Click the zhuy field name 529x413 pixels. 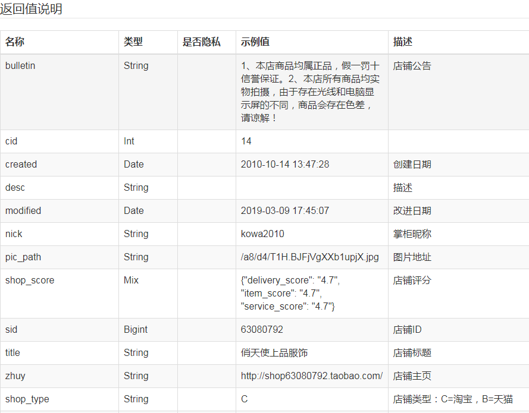pos(15,376)
